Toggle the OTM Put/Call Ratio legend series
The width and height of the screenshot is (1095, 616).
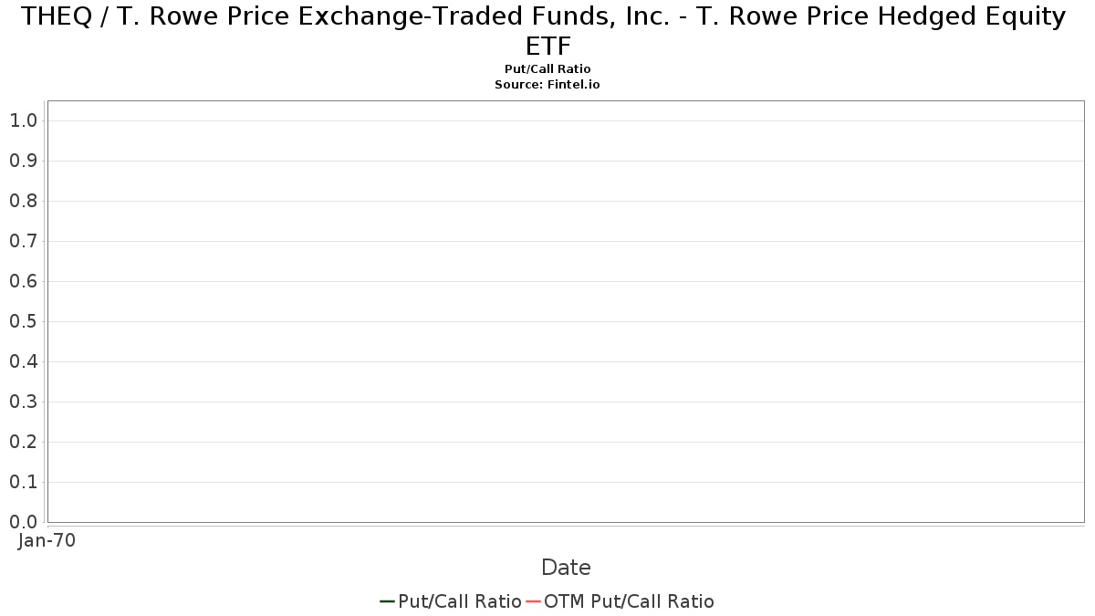(x=629, y=601)
